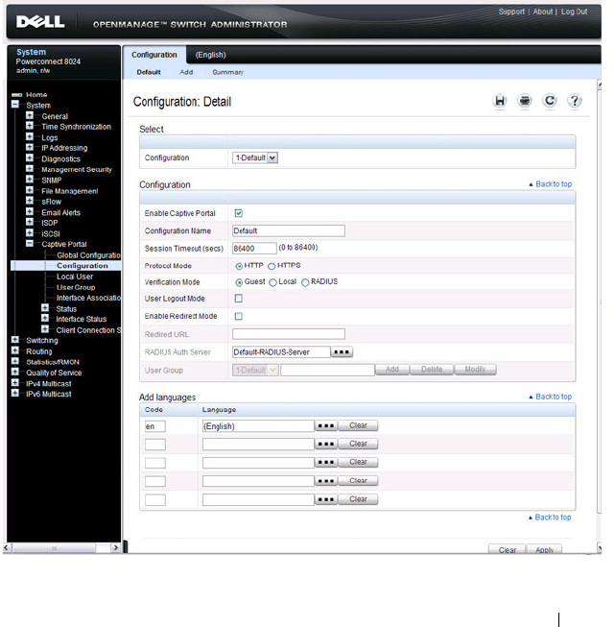This screenshot has height=627, width=615.
Task: Click the User Group Delete button
Action: coord(432,370)
